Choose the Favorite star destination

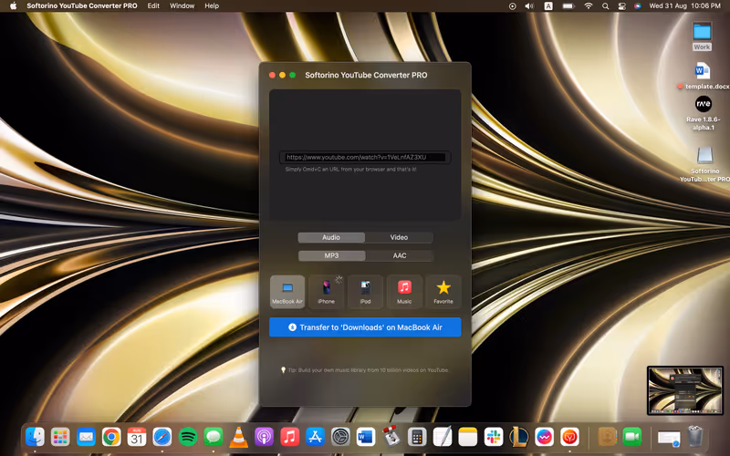coord(443,292)
